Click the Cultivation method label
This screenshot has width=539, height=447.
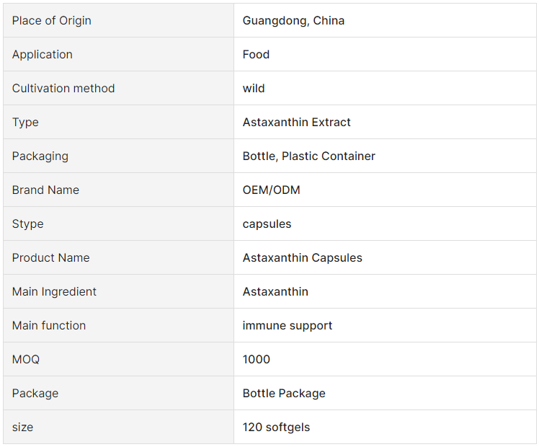coord(63,89)
